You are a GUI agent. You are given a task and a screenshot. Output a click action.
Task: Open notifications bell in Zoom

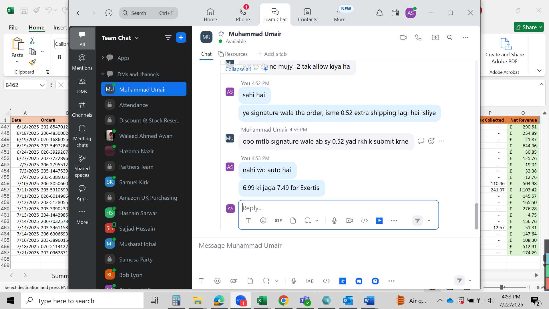point(379,13)
